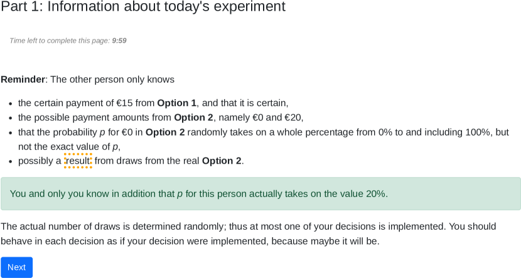Click bold "Option 1" in the first bullet
Screen dimensions: 521x278
176,103
